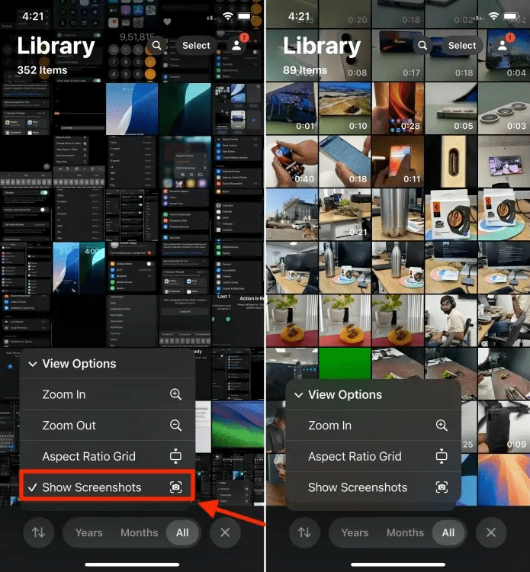This screenshot has width=530, height=572.
Task: Tap sort arrows button in left screen
Action: [x=39, y=532]
